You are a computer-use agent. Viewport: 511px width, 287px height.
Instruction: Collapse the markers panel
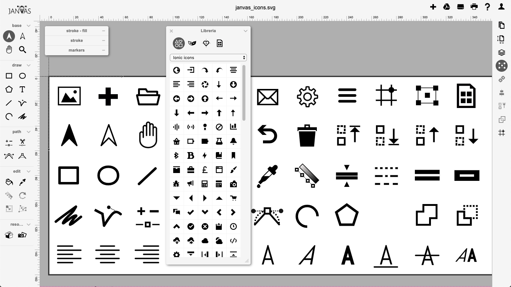(x=103, y=50)
